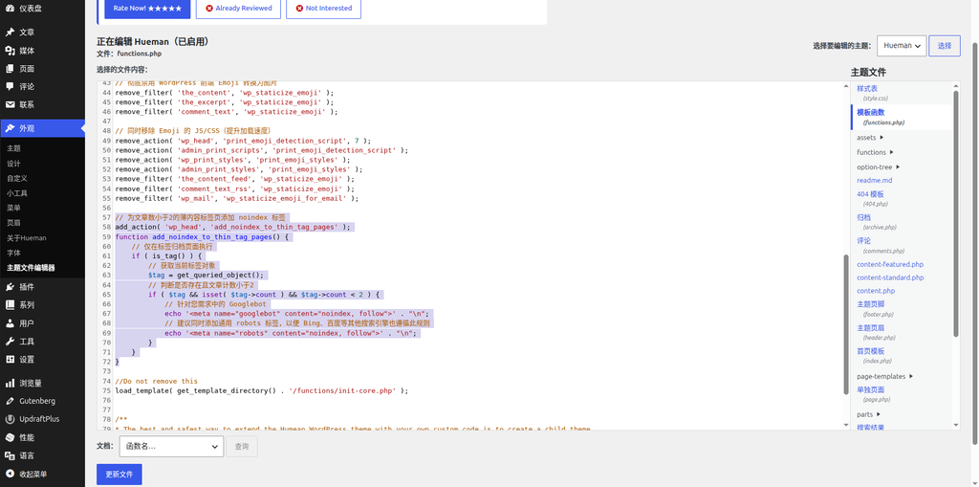The image size is (979, 487).
Task: Open the 小工具 submenu item
Action: tap(17, 194)
